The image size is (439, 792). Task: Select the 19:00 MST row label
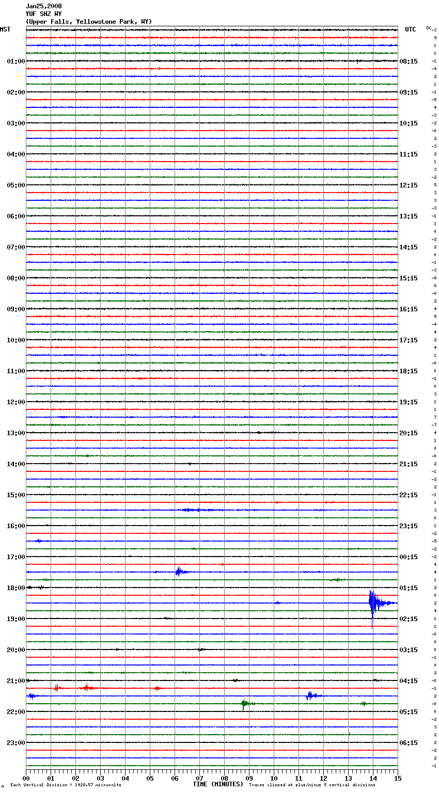(16, 619)
